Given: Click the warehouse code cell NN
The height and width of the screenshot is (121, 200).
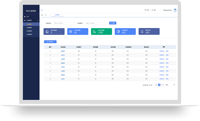Looking at the screenshot, I should (x=79, y=51).
